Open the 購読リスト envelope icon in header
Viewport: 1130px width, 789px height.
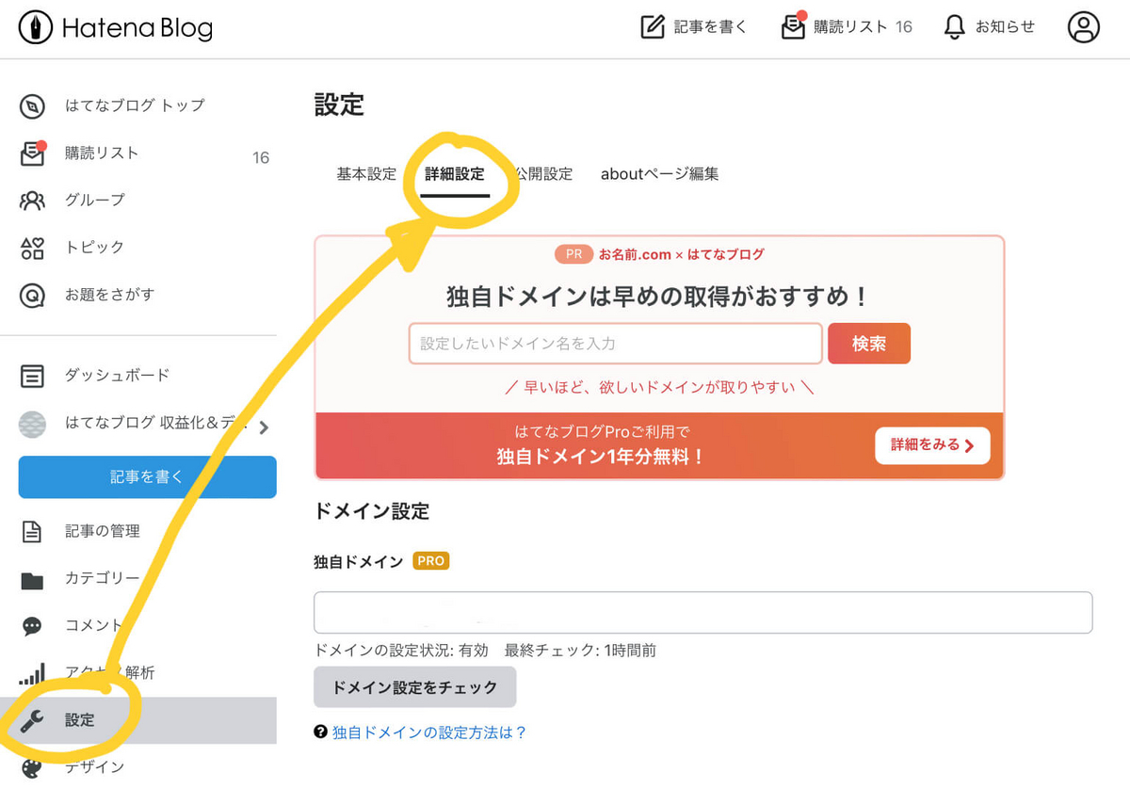794,26
